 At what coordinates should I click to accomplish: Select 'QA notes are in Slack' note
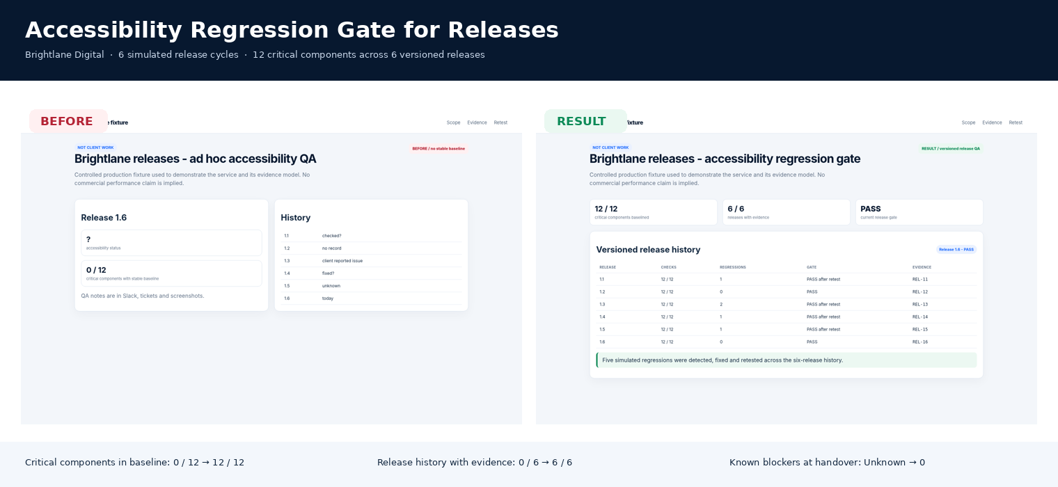143,296
